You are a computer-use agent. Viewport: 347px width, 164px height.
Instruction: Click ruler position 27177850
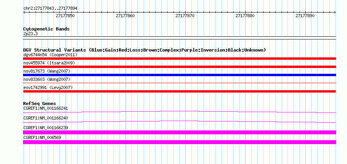click(66, 16)
